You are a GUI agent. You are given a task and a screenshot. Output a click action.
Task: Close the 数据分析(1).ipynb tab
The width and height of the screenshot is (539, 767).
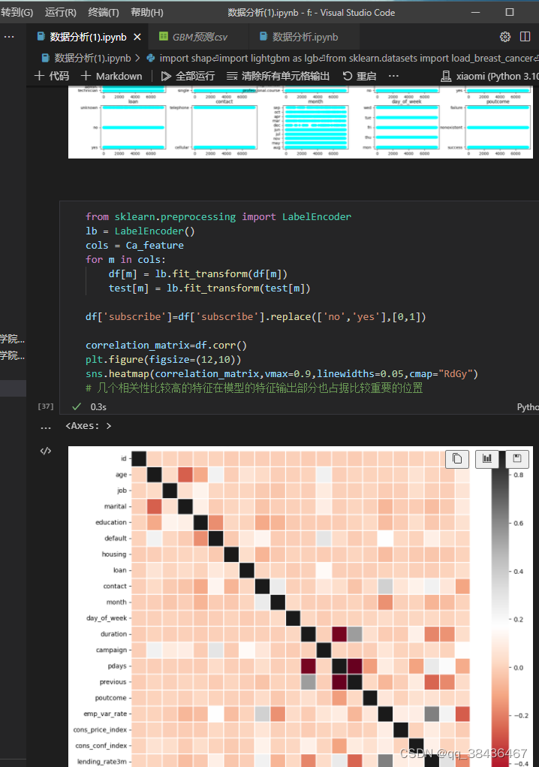[137, 37]
